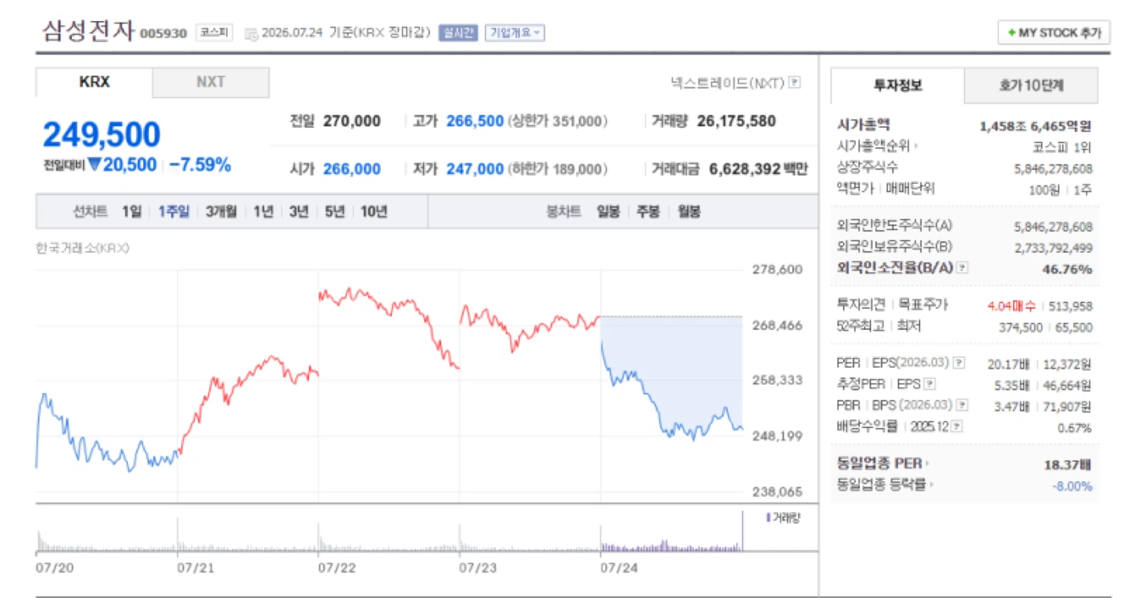Click the help icon next to PER EPS(2026.03)
The width and height of the screenshot is (1124, 598).
click(x=959, y=363)
